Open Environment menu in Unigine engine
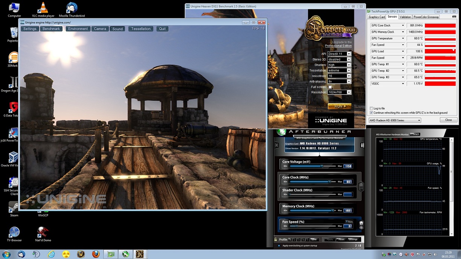This screenshot has width=461, height=259. click(x=78, y=29)
